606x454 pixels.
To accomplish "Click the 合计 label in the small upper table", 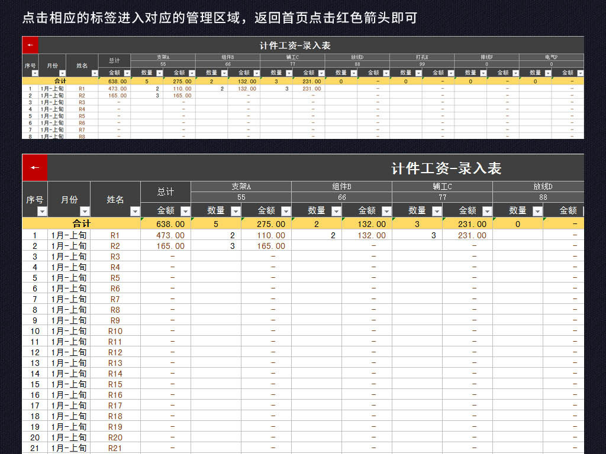I will tap(60, 81).
